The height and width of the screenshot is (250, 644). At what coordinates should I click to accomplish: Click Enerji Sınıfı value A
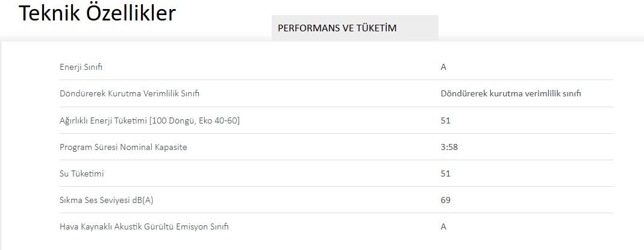[443, 67]
